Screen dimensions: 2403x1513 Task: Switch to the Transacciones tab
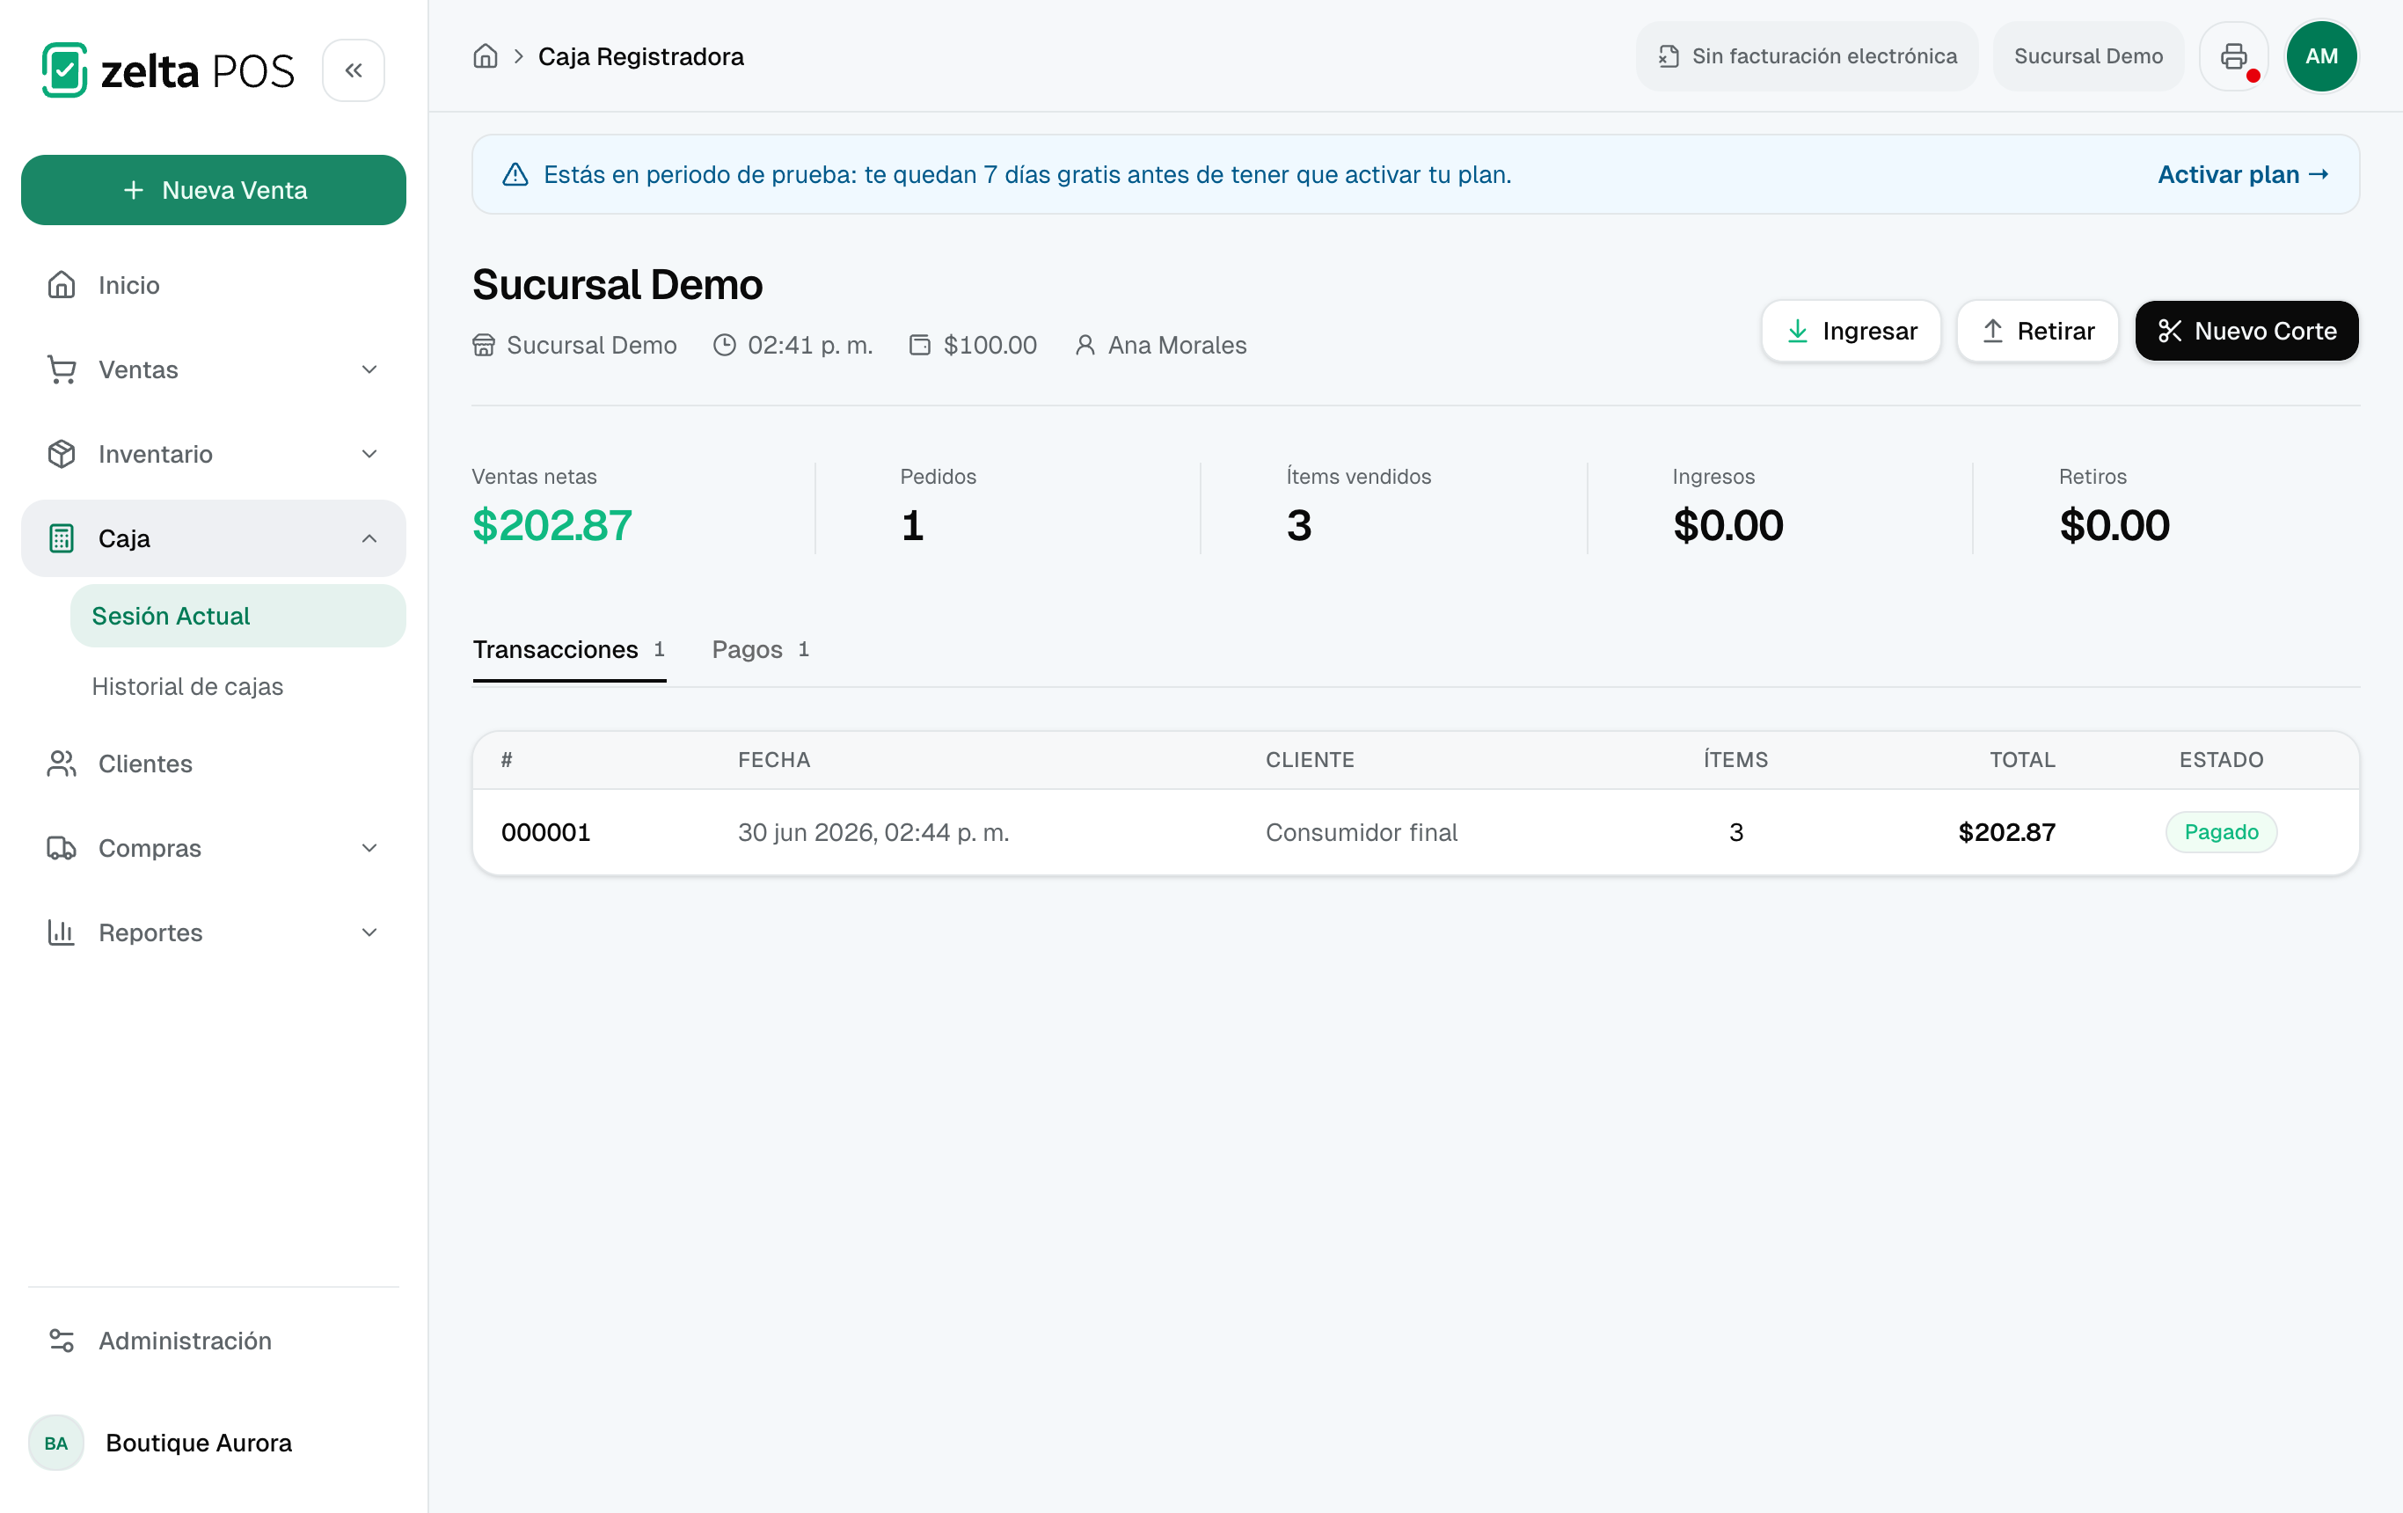coord(569,650)
